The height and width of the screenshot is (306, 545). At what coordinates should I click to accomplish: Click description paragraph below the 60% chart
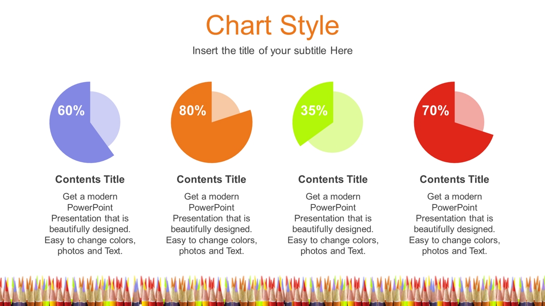(90, 224)
